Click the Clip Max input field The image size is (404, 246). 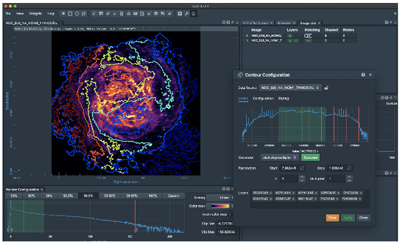226,232
